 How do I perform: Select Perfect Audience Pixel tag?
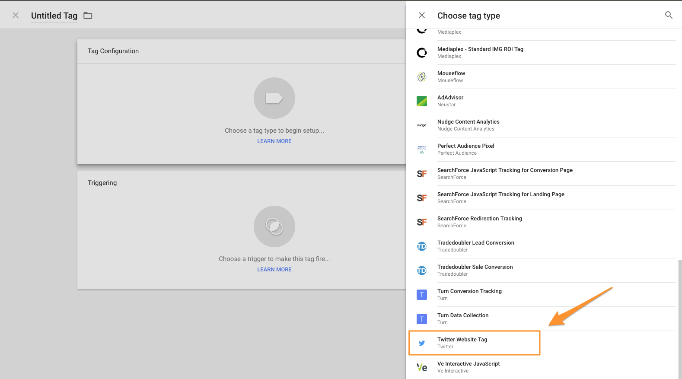pyautogui.click(x=542, y=150)
